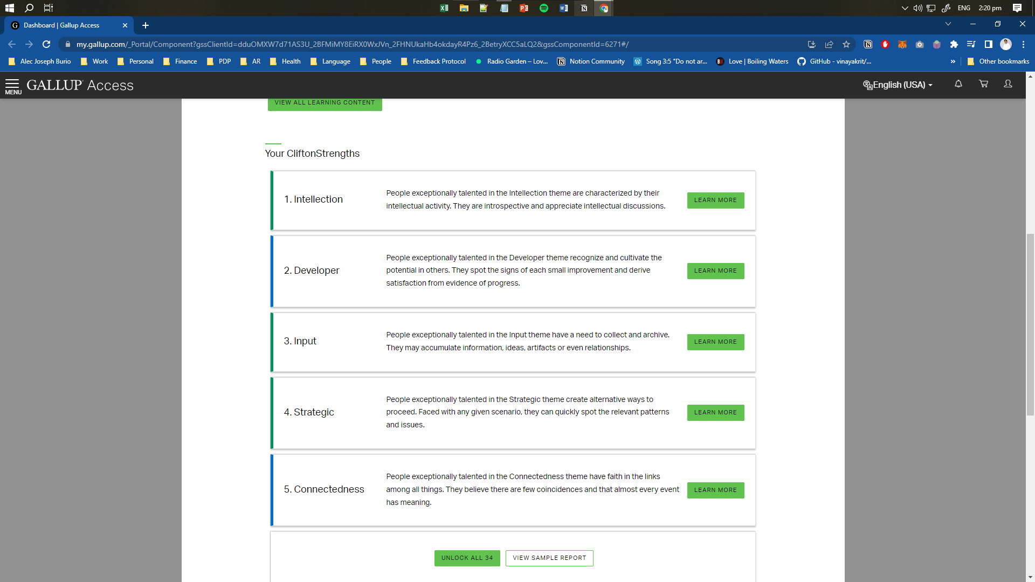
Task: Open the Gallup Access MENU hamburger
Action: pos(13,86)
